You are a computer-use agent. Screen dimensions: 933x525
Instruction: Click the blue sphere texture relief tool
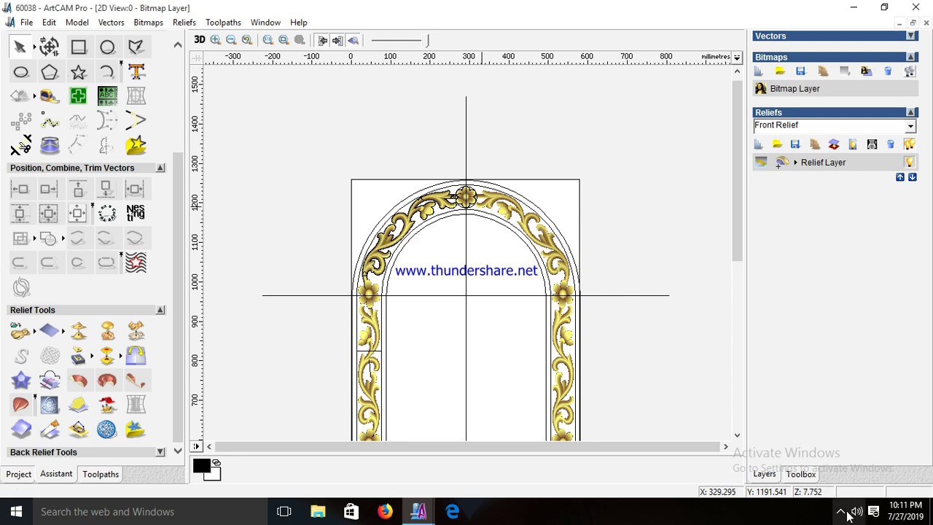tap(106, 429)
